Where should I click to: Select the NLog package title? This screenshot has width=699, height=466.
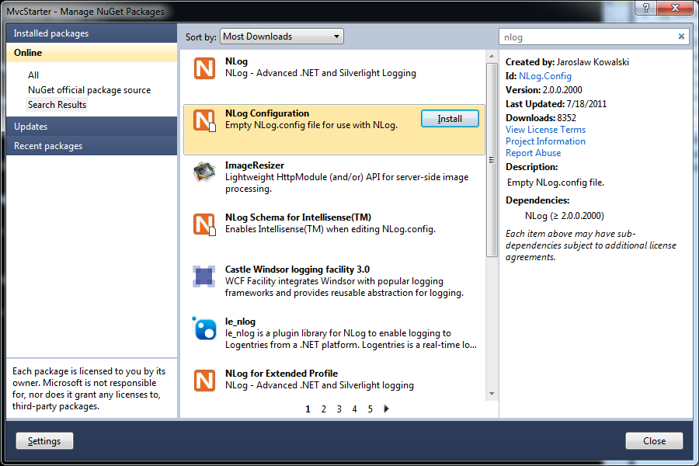click(x=236, y=61)
